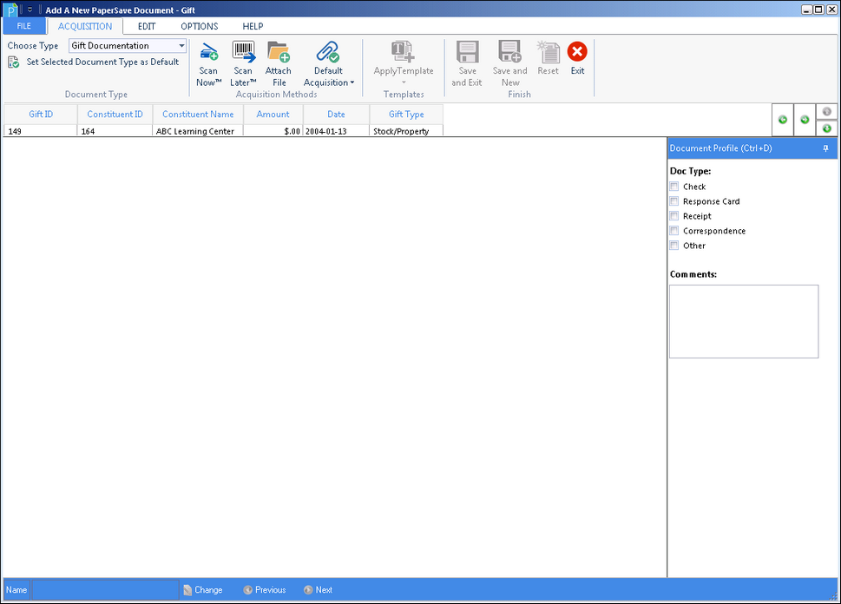
Task: Pin the Document Profile panel
Action: (x=825, y=148)
